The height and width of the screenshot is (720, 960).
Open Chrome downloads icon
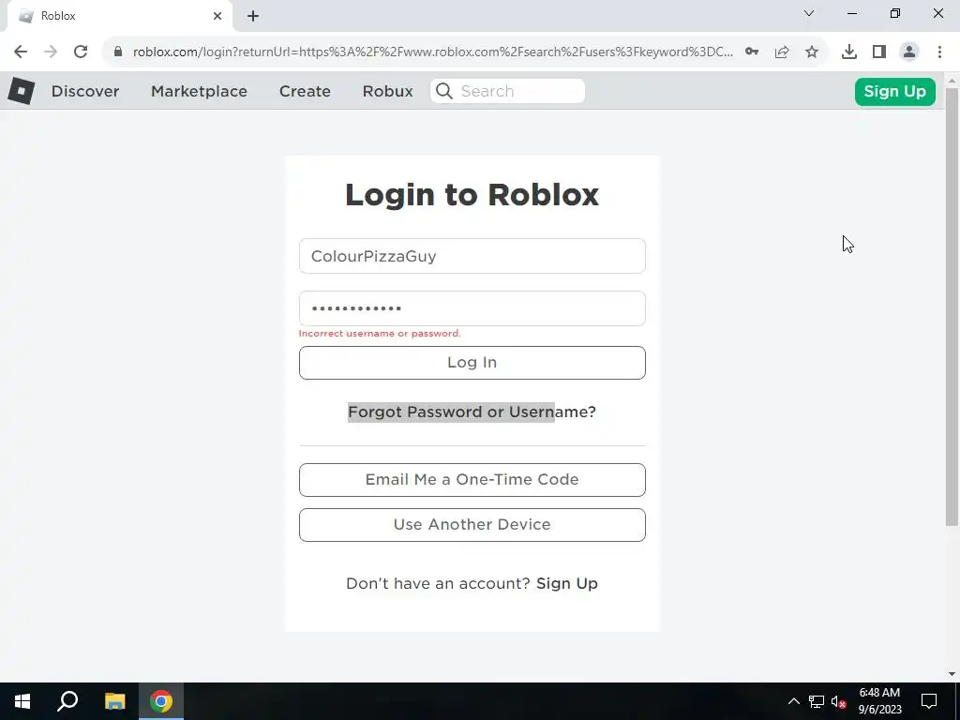849,52
